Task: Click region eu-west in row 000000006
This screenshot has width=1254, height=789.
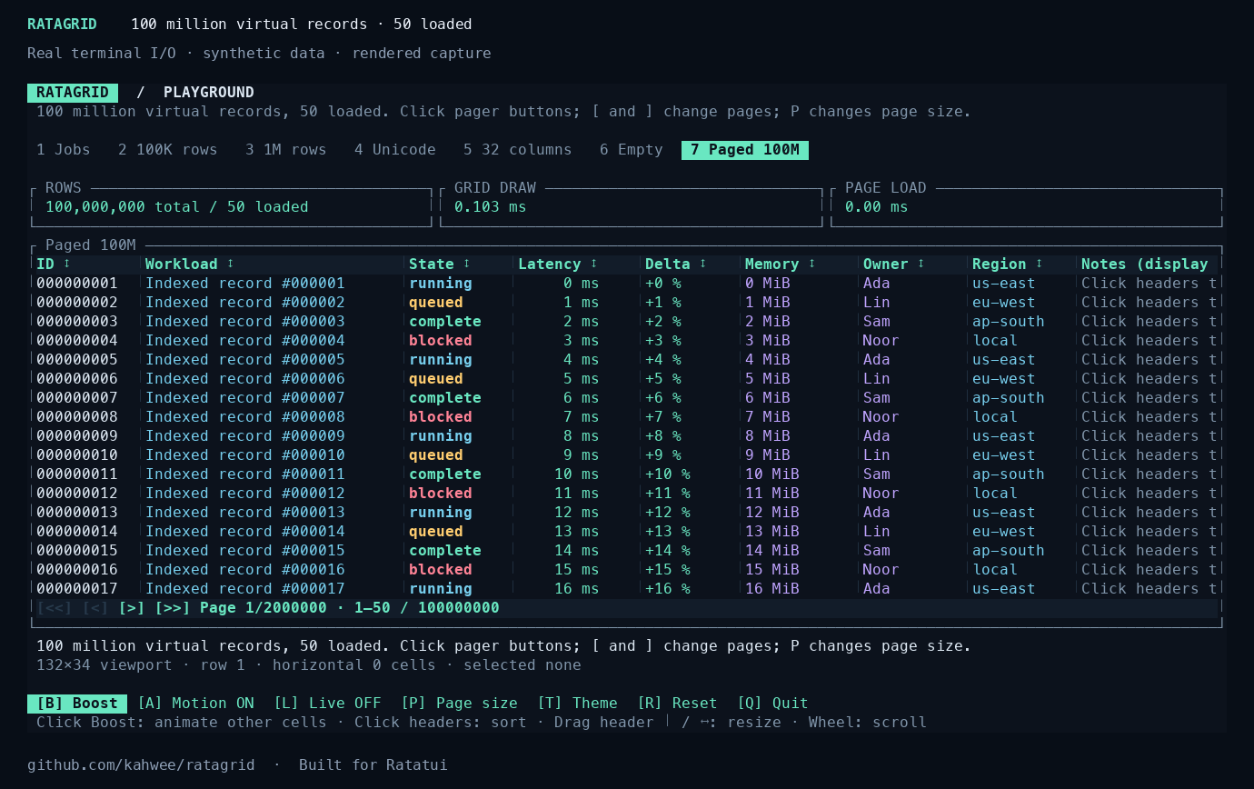Action: [x=1004, y=379]
